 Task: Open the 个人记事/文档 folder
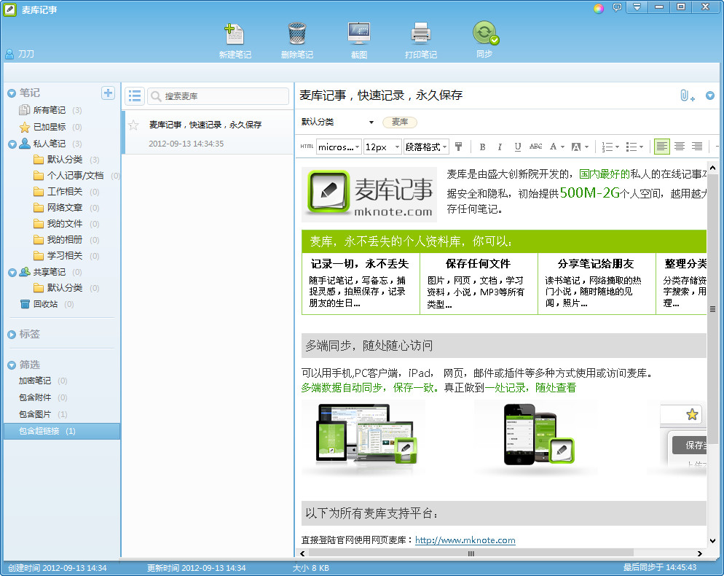coord(76,176)
